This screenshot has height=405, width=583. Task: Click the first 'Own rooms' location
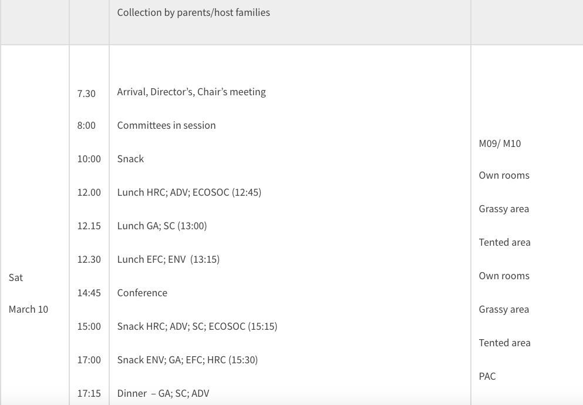pyautogui.click(x=504, y=175)
